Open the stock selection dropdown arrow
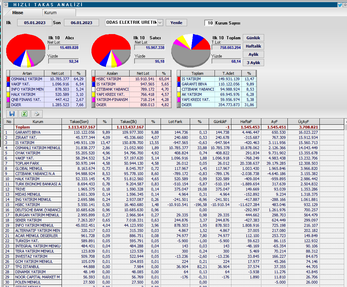The image size is (347, 287). click(160, 23)
